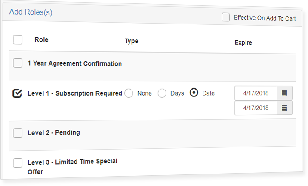Open calendar picker for second expire date

(284, 108)
